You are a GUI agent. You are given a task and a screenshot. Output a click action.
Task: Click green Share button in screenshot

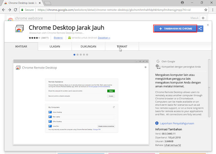tap(111, 91)
